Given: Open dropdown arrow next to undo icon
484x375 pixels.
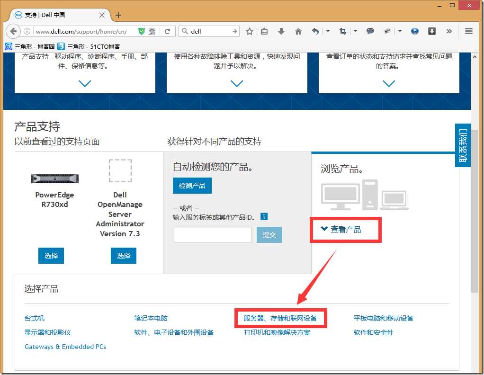Looking at the screenshot, I should point(328,31).
